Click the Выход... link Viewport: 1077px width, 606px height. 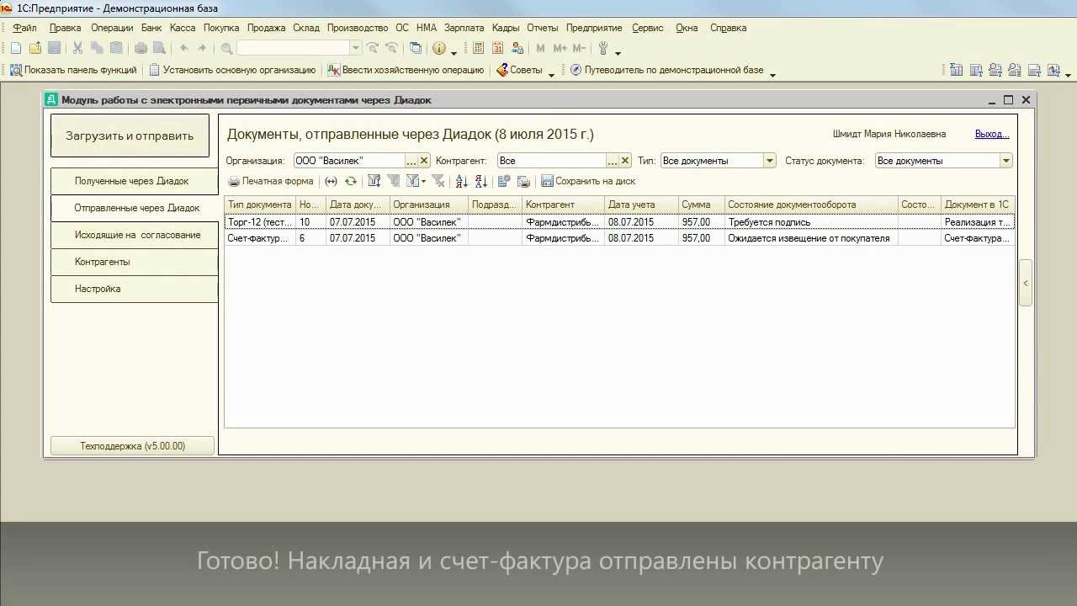click(992, 134)
